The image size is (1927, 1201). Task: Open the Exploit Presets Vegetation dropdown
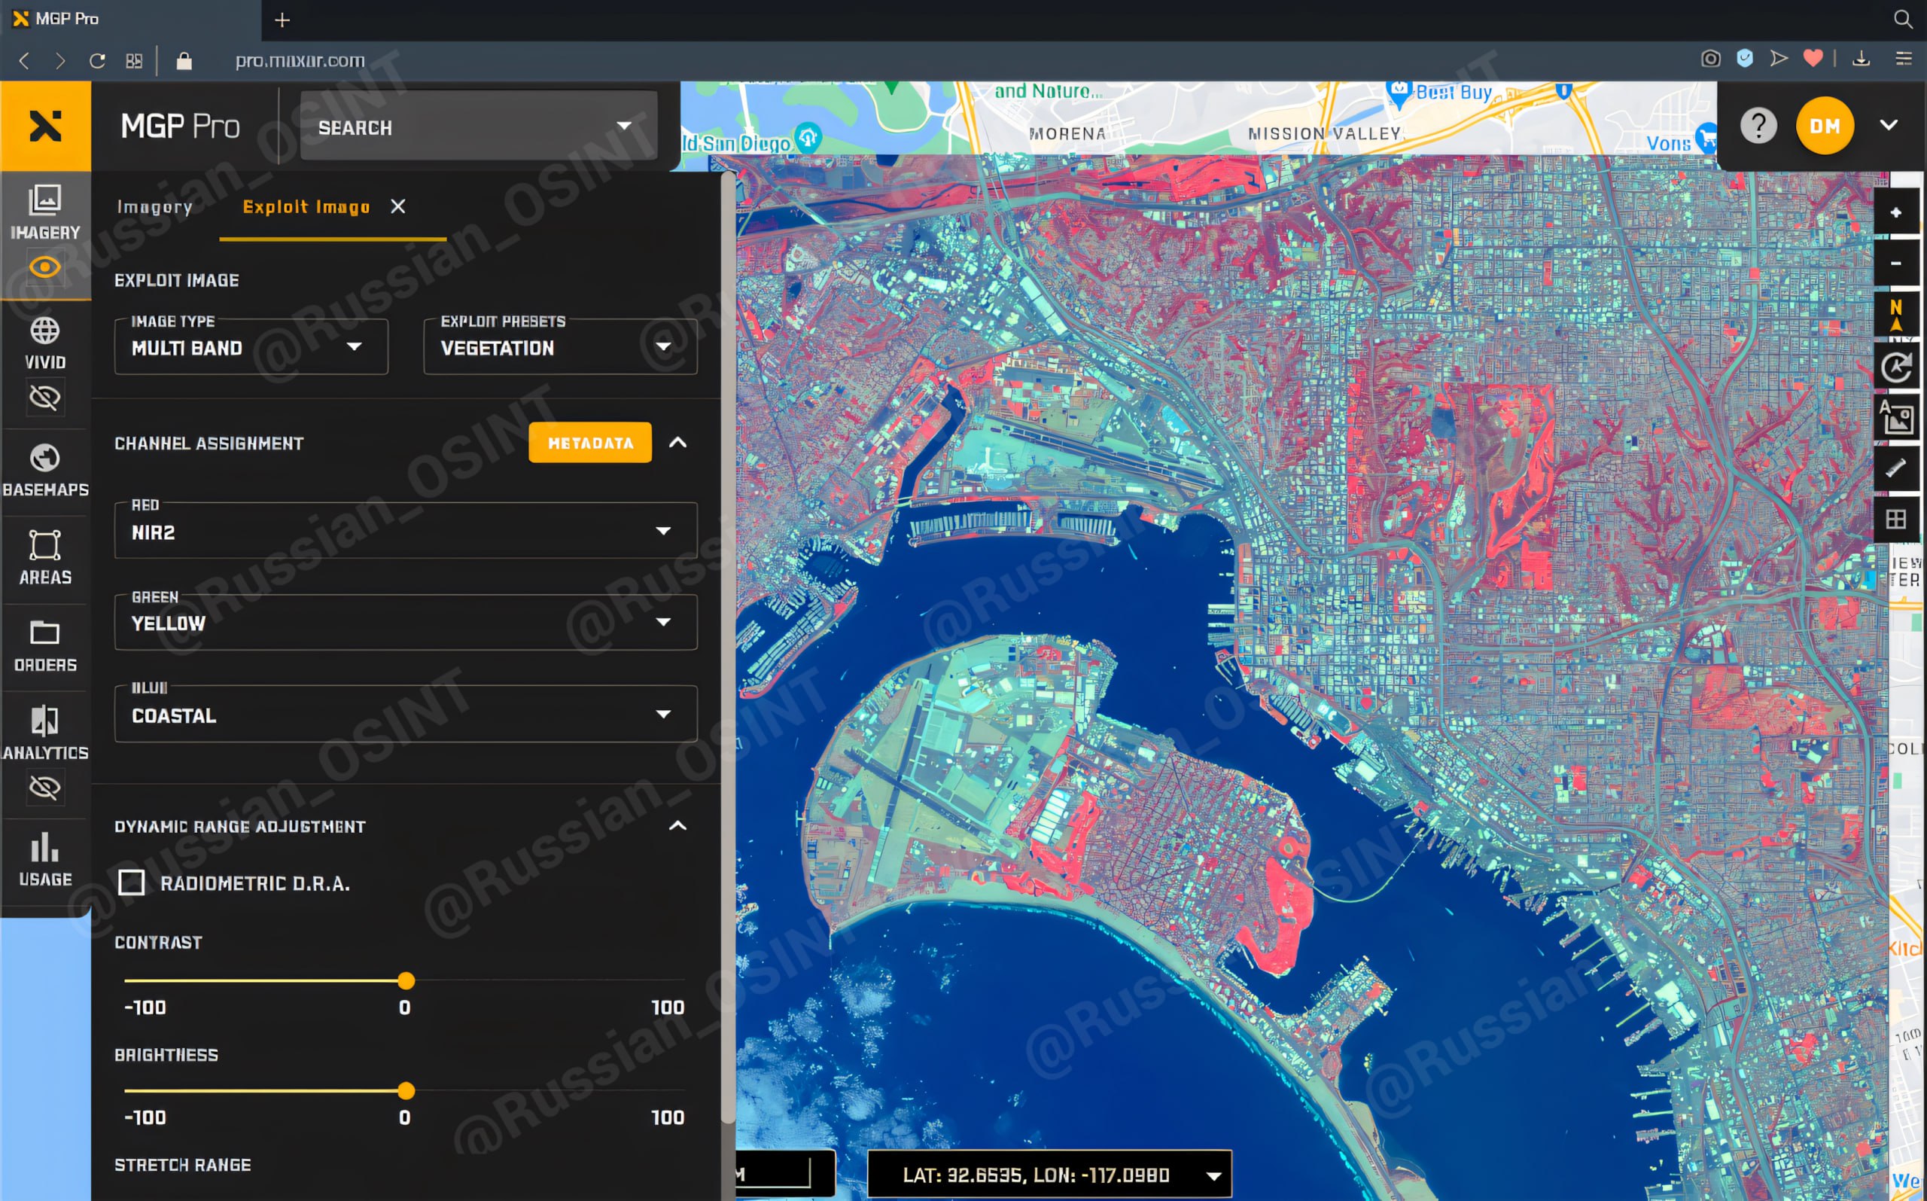tap(560, 347)
